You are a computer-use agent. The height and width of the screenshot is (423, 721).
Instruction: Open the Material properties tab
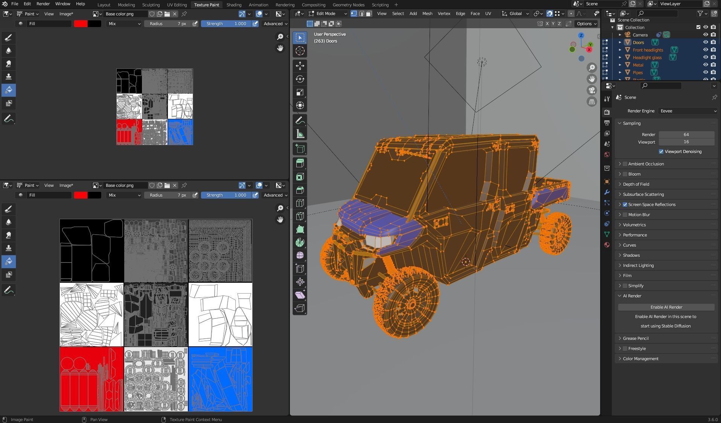pyautogui.click(x=607, y=245)
